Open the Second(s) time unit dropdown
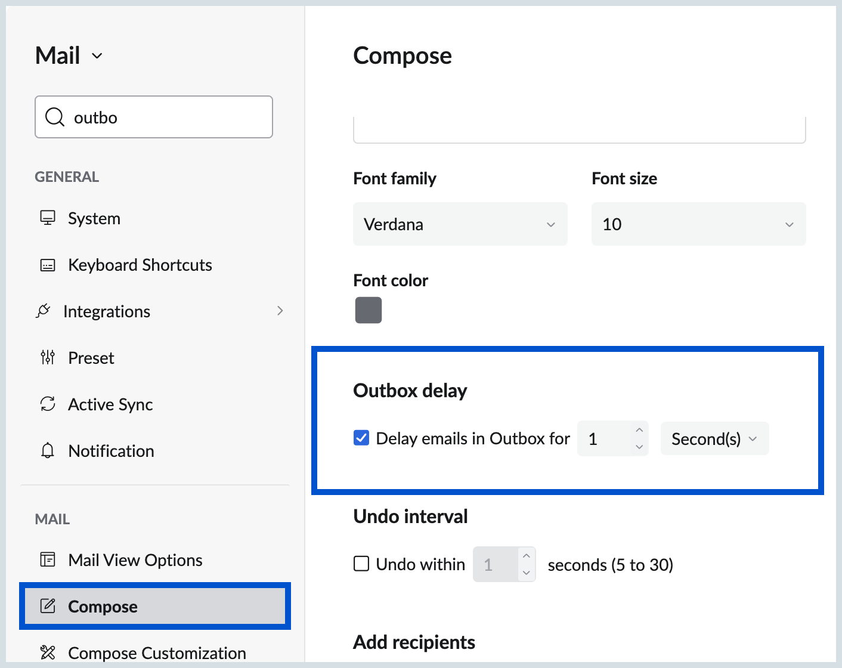The width and height of the screenshot is (842, 668). click(x=714, y=439)
